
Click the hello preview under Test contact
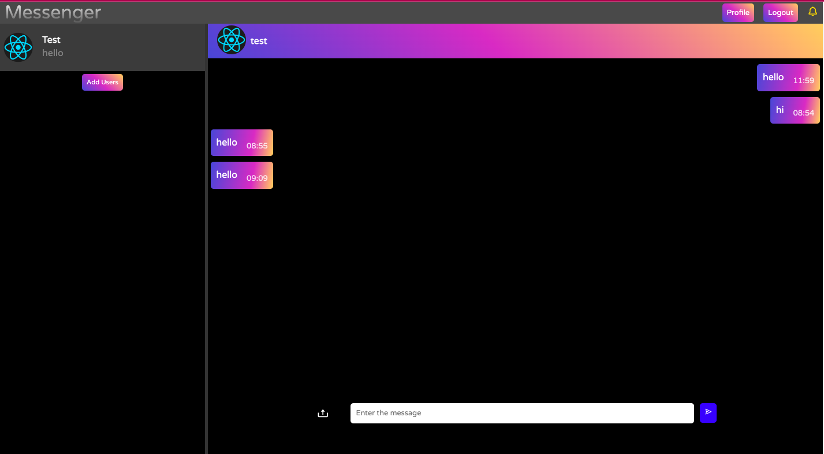(53, 53)
